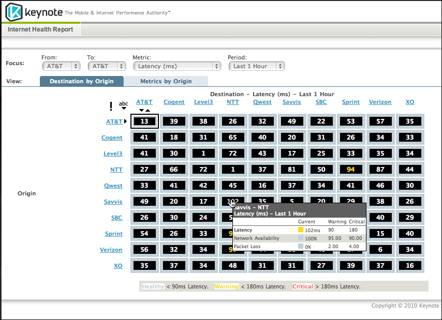The width and height of the screenshot is (442, 320).
Task: Open the Period dropdown showing Last 1 Hour
Action: point(257,66)
